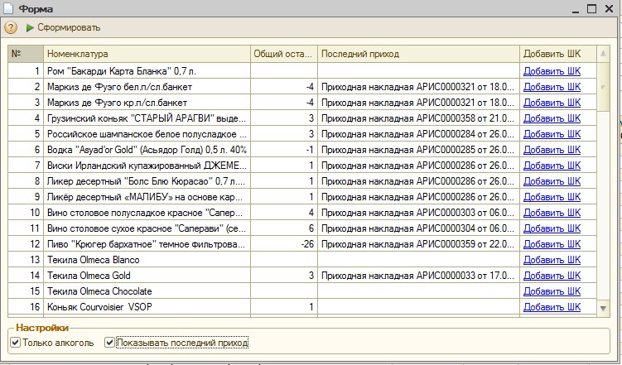The height and width of the screenshot is (365, 622).
Task: Click the АРИС0000358 receipt cell
Action: (418, 118)
